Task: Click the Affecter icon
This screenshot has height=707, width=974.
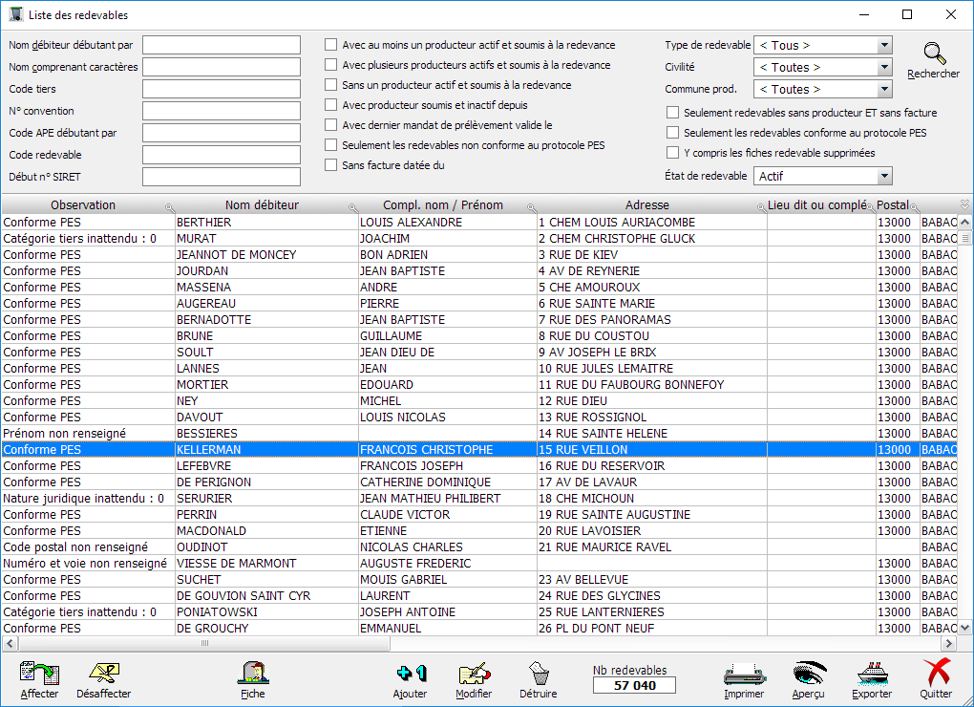Action: (39, 674)
